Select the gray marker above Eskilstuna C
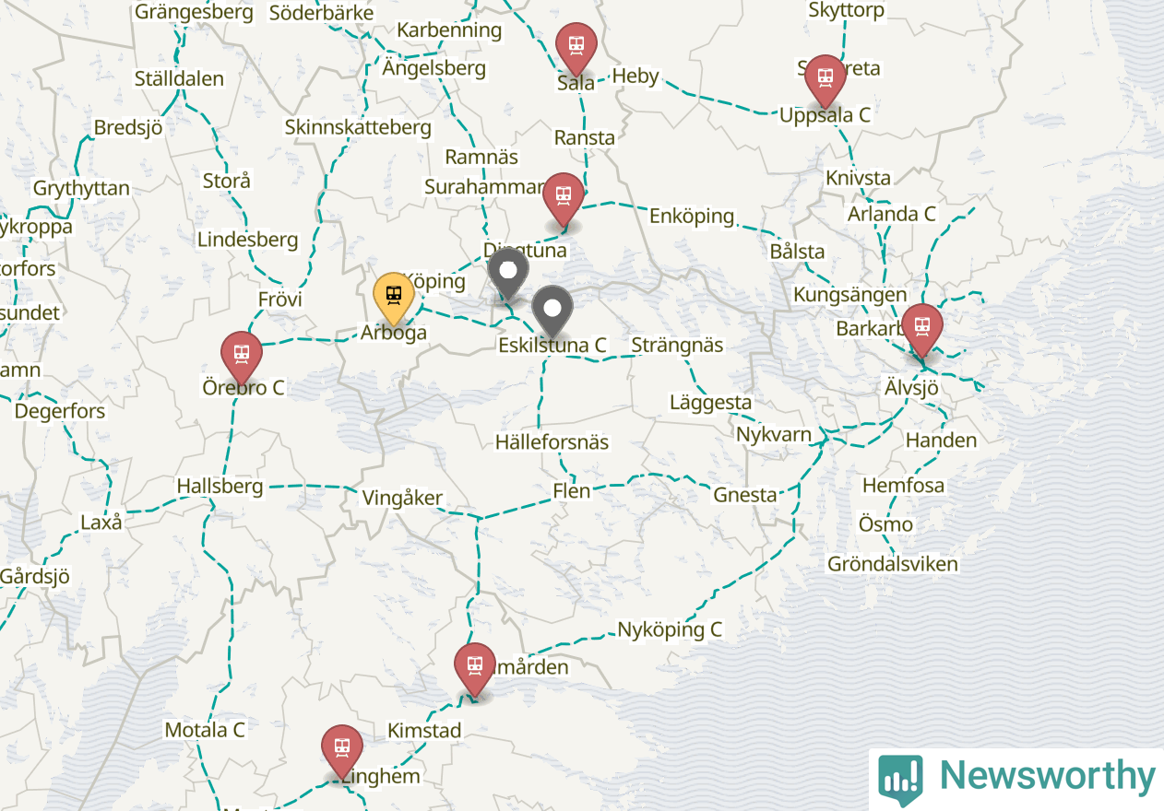 tap(552, 311)
